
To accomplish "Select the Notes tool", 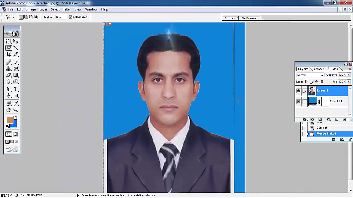I will [9, 104].
